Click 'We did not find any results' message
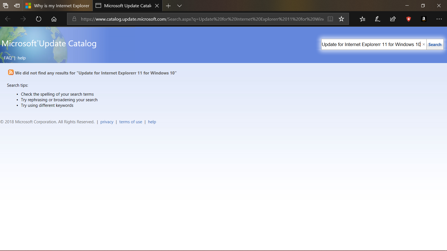 (x=96, y=73)
